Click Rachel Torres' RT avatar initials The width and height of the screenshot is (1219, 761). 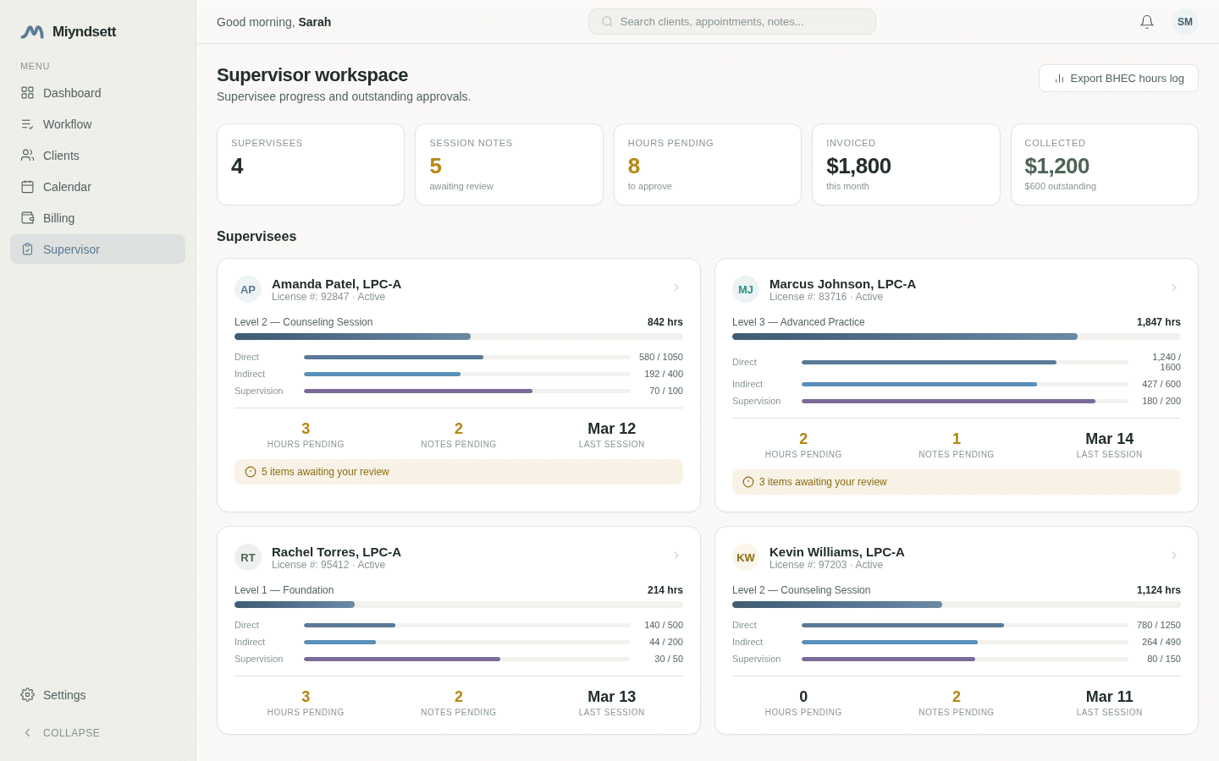tap(248, 557)
